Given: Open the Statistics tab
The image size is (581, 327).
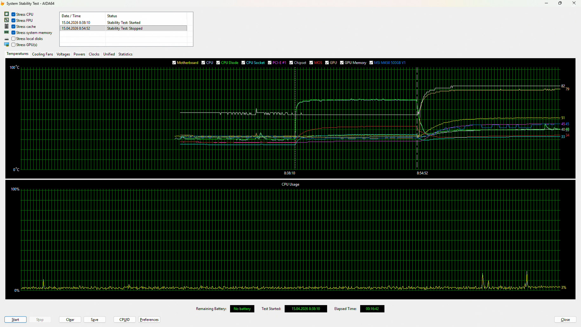Looking at the screenshot, I should pos(125,54).
